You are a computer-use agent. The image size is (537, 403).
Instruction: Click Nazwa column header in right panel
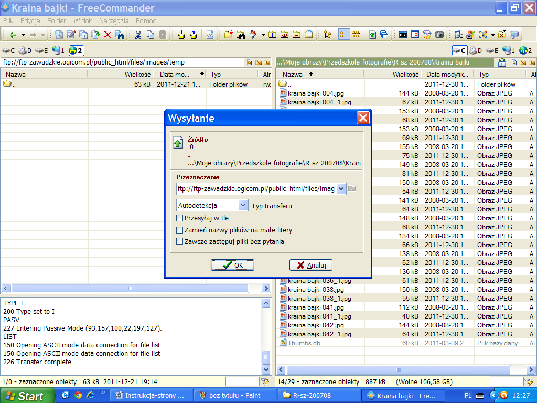[x=319, y=75]
